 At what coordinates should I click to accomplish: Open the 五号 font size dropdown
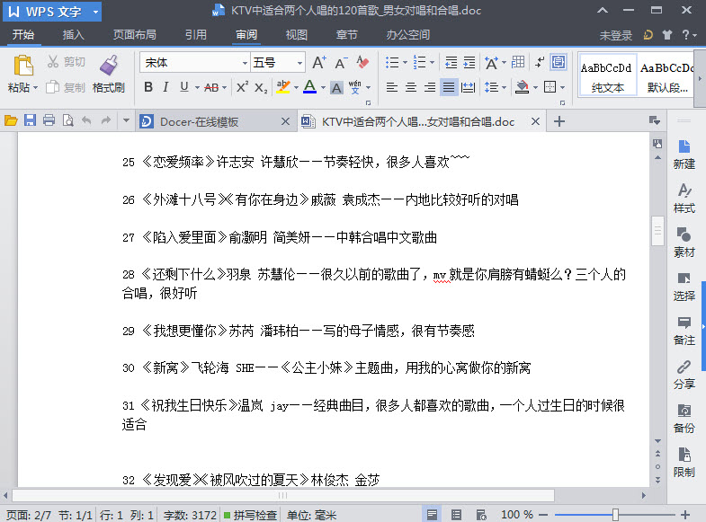click(299, 63)
